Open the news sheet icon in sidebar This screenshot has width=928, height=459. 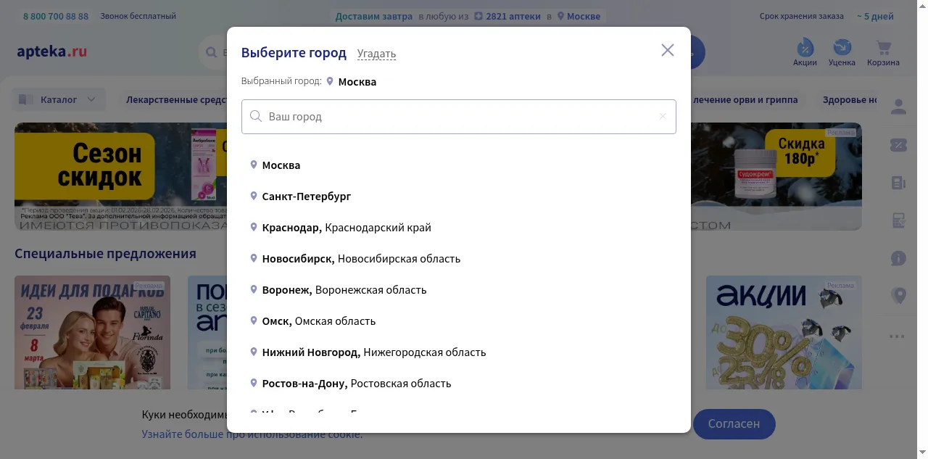898,183
